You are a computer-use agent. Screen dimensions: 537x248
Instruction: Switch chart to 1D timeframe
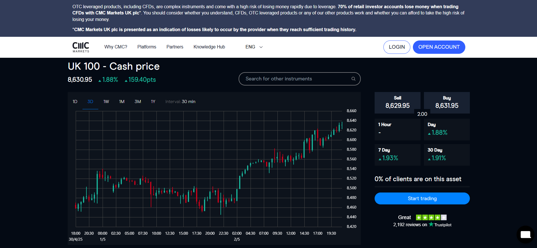[75, 102]
